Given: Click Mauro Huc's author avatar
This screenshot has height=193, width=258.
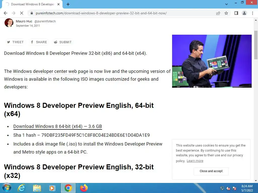Looking at the screenshot, I should click(x=9, y=23).
